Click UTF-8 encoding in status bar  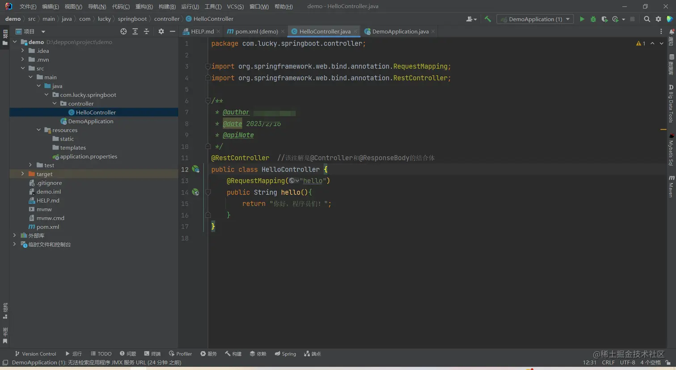[627, 362]
